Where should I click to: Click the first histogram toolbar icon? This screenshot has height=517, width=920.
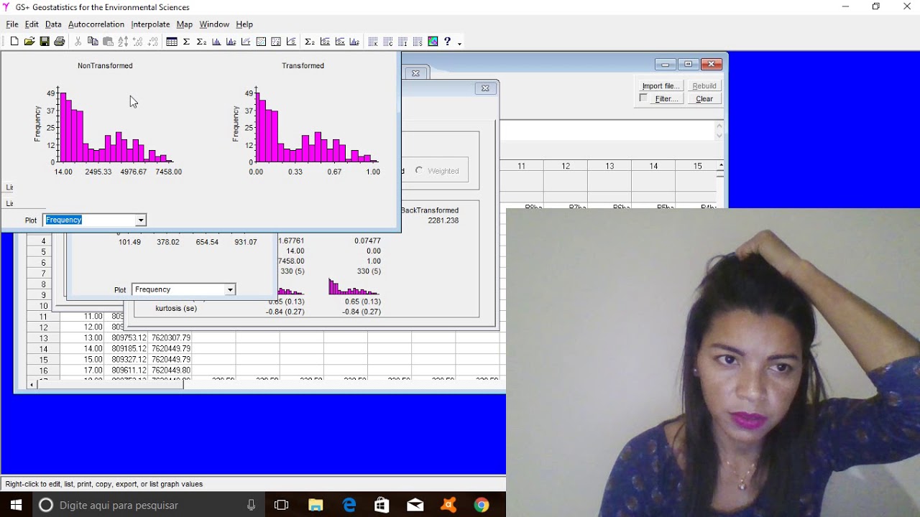[x=216, y=42]
